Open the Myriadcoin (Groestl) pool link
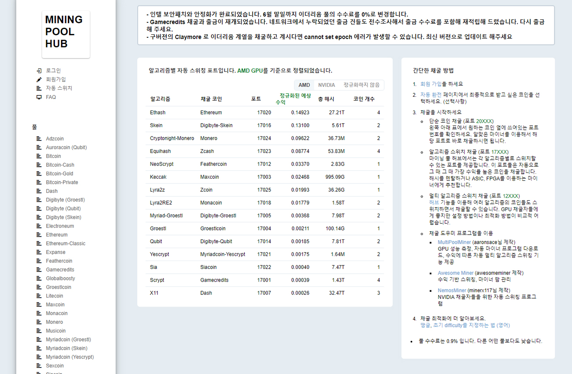572x374 pixels. click(x=68, y=340)
